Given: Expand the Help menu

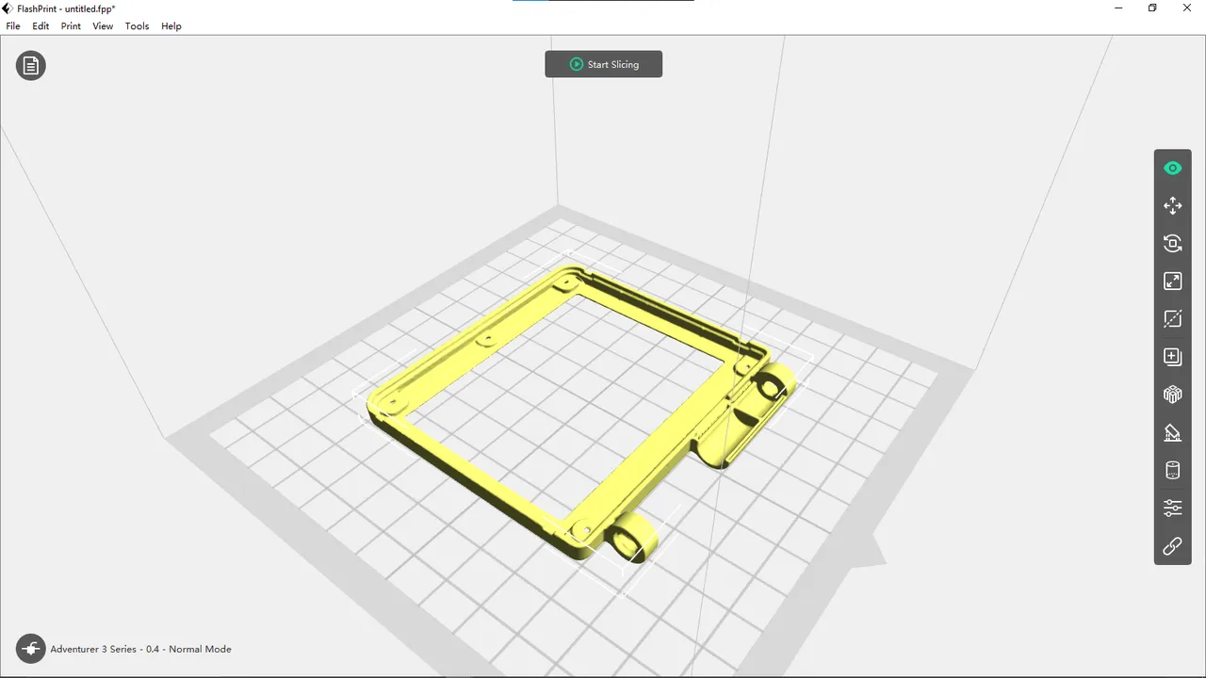Looking at the screenshot, I should pyautogui.click(x=171, y=26).
